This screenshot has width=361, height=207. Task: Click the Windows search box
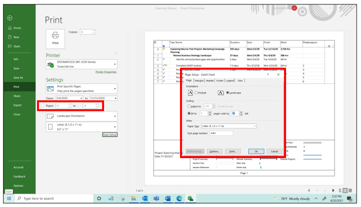(54, 199)
